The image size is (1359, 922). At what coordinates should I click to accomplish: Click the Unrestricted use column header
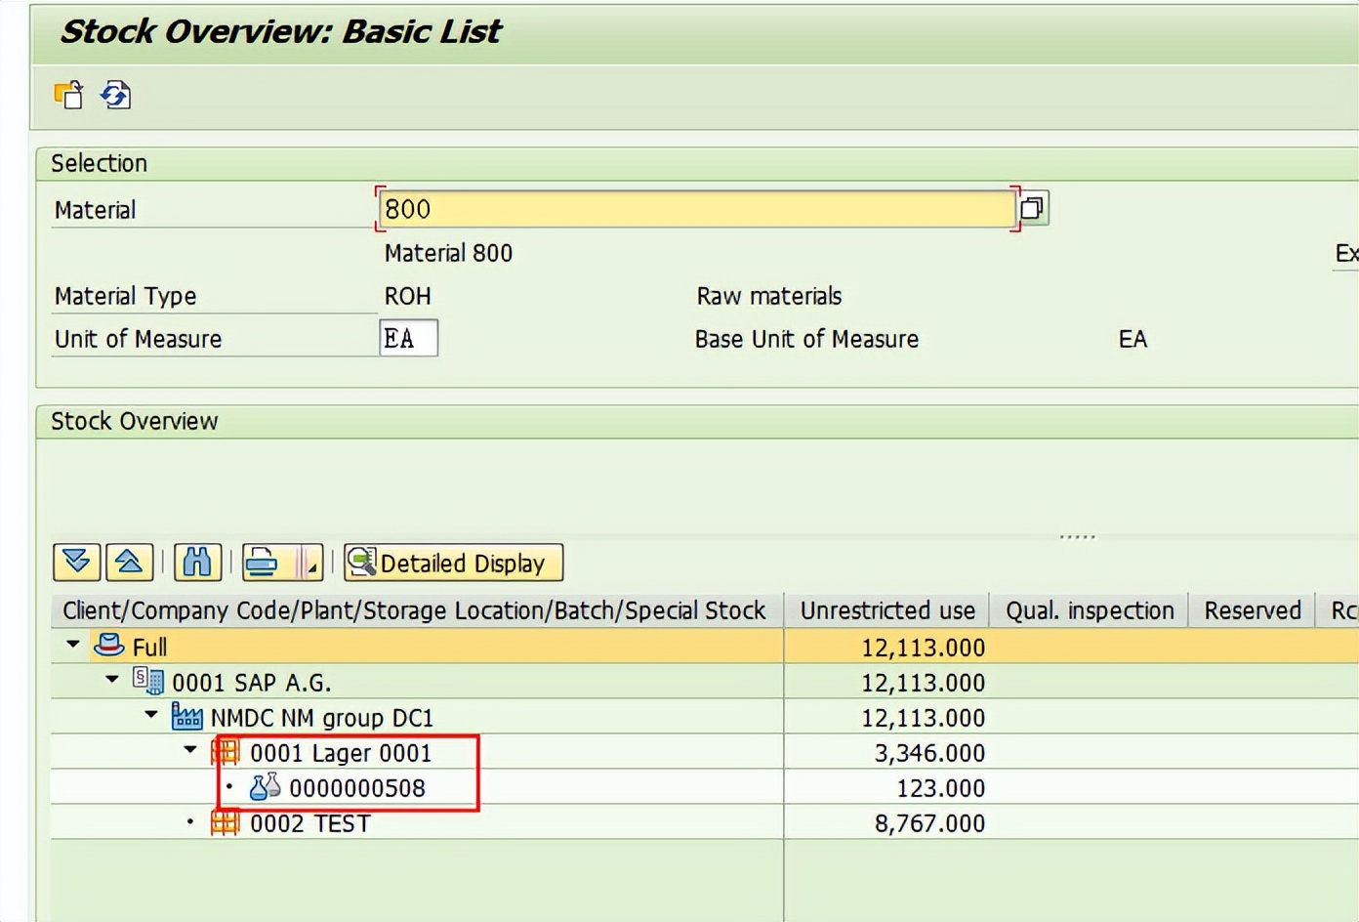(887, 610)
